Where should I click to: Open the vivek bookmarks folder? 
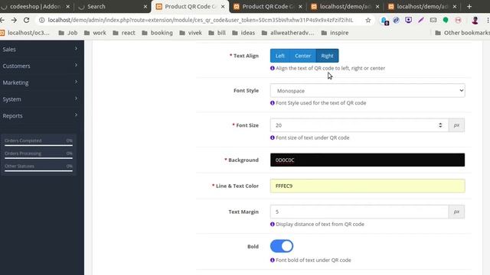pos(191,33)
